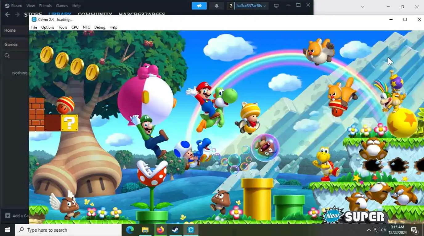Open the Options menu in Cemu
Viewport: 424px width, 236px height.
point(48,27)
